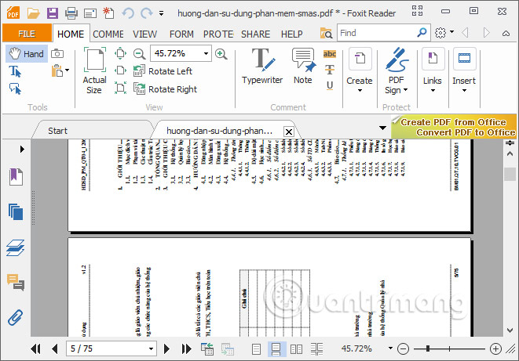Open the zoom percentage dropdown in ribbon

pyautogui.click(x=206, y=53)
